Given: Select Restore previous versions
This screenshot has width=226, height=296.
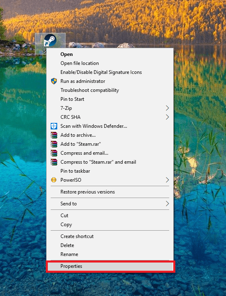Looking at the screenshot, I should pyautogui.click(x=110, y=192).
